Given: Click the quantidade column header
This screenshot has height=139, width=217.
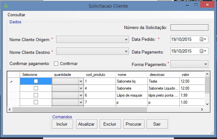Looking at the screenshot, I should pos(68,75).
